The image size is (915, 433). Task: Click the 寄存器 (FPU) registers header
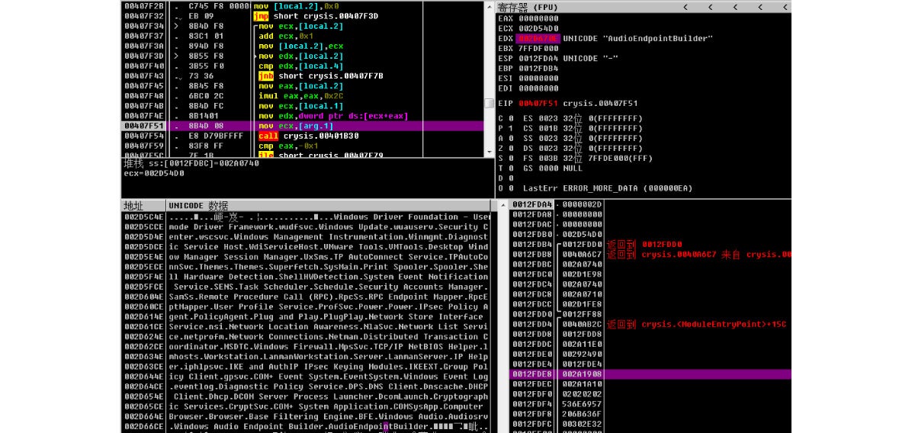(527, 7)
